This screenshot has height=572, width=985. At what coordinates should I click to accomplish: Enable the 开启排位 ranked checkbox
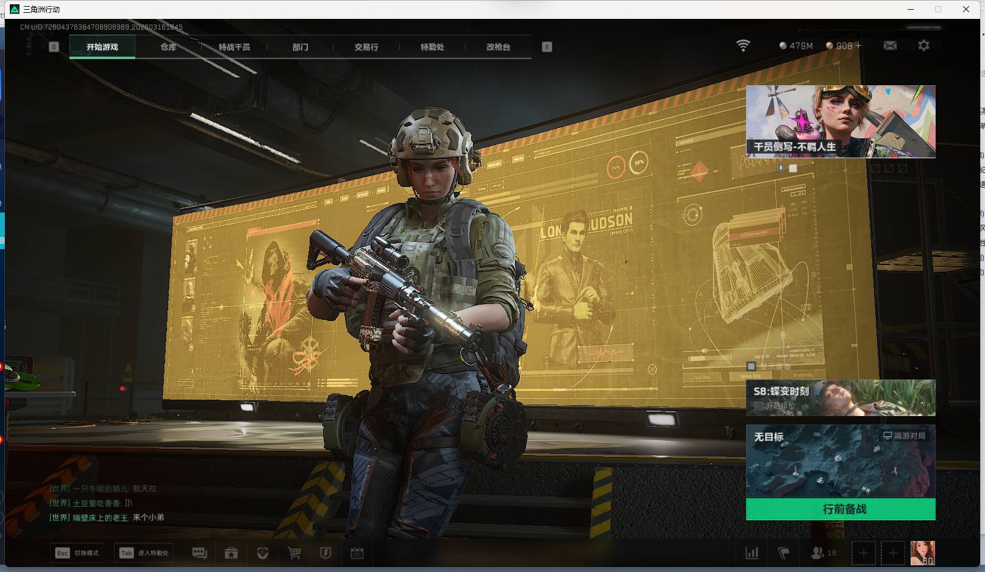coord(759,406)
